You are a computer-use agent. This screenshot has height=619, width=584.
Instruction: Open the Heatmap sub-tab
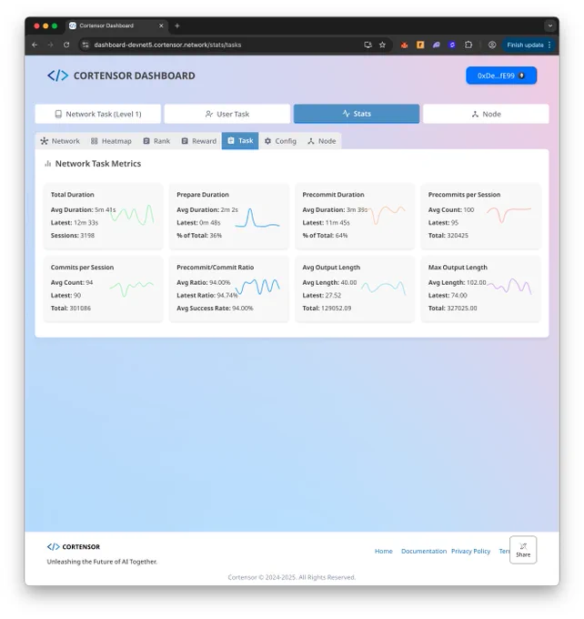click(111, 141)
